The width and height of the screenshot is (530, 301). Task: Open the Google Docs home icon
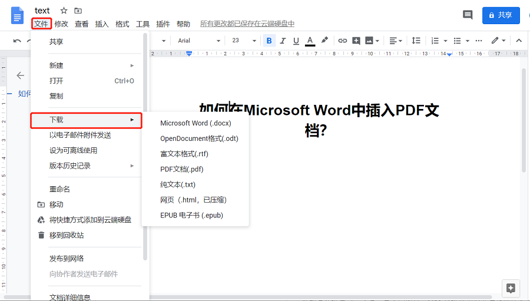17,15
